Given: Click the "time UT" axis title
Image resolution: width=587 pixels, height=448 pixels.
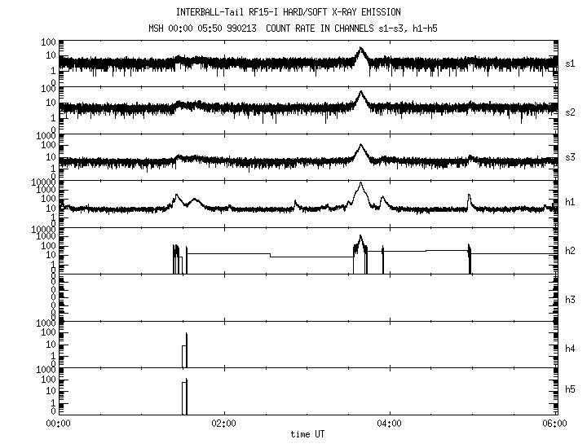Looking at the screenshot, I should tap(307, 434).
